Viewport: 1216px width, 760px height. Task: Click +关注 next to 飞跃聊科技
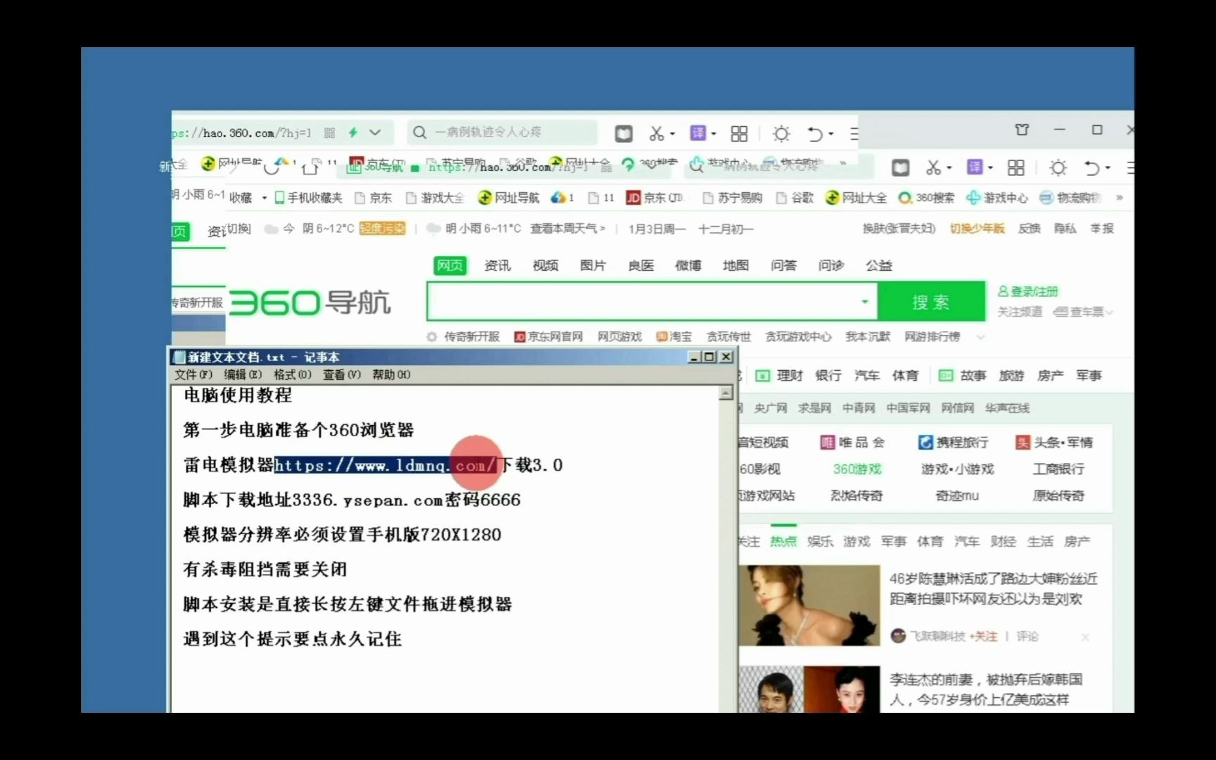point(983,637)
